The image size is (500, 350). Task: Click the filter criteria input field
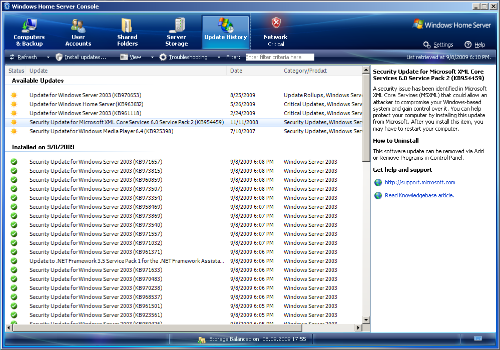pos(280,57)
